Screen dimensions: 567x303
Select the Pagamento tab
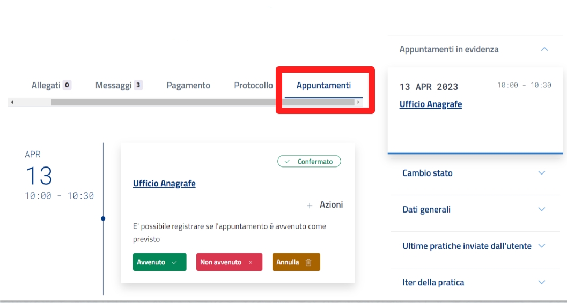[188, 85]
